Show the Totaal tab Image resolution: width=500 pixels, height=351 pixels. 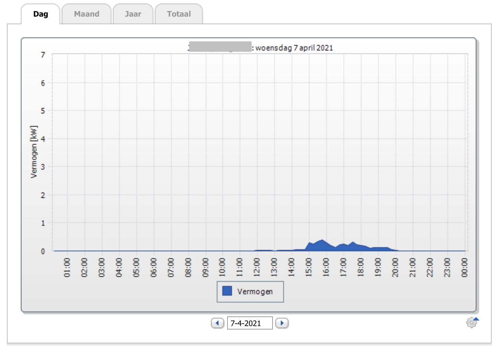[179, 14]
